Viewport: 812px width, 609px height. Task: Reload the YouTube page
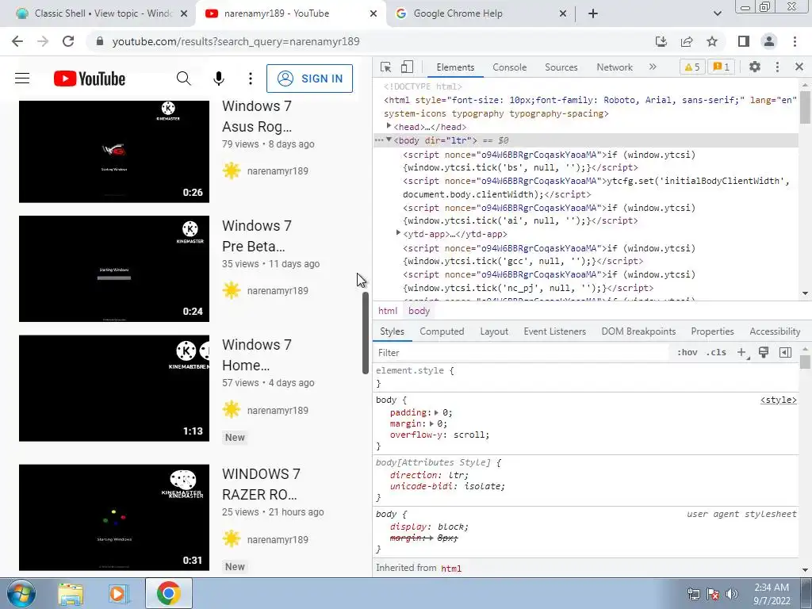[x=68, y=41]
